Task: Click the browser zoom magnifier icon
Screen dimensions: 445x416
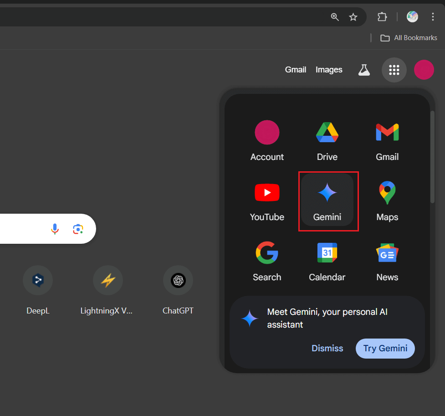Action: (x=335, y=17)
